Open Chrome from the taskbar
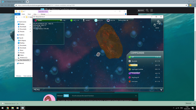Image resolution: width=196 pixels, height=110 pixels. (8, 108)
